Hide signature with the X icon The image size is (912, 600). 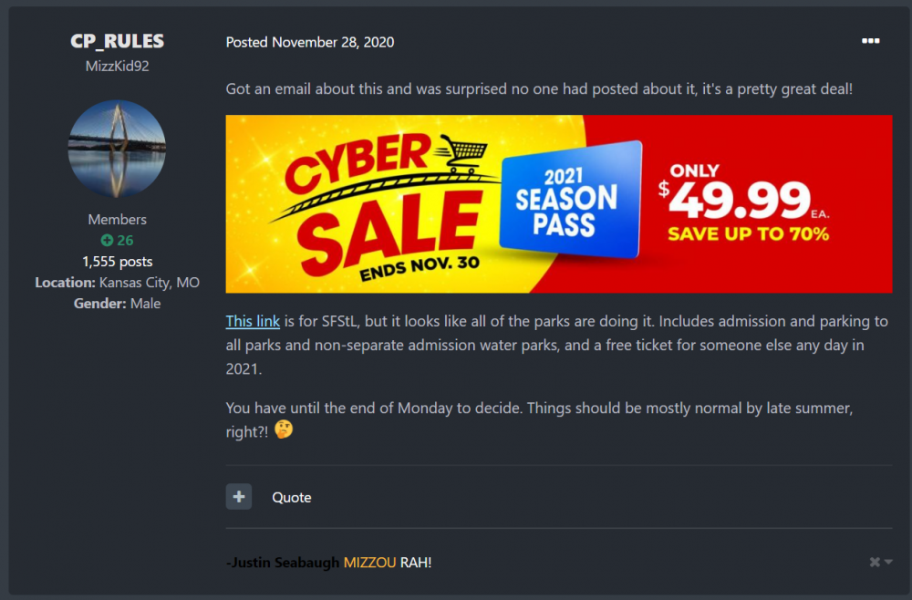[875, 563]
